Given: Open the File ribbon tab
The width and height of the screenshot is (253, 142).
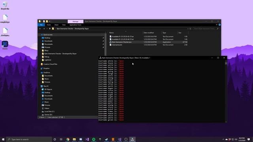Looking at the screenshot, I should click(x=41, y=25).
